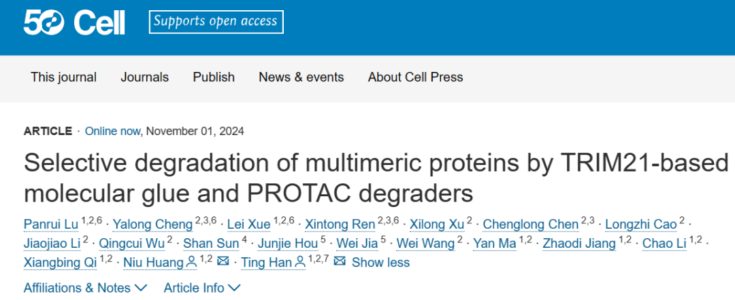Click the Supports open access badge
This screenshot has width=735, height=300.
click(x=216, y=22)
